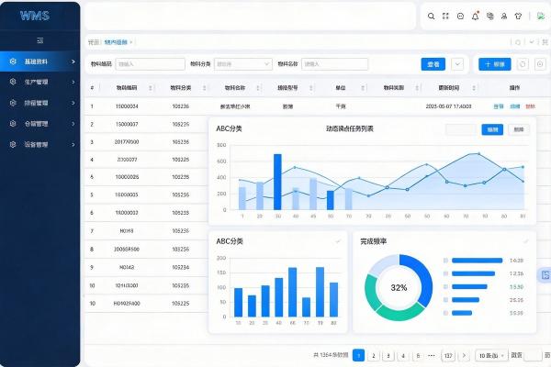Image resolution: width=551 pixels, height=367 pixels.
Task: Open the 物料分类 dropdown filter
Action: pos(242,64)
